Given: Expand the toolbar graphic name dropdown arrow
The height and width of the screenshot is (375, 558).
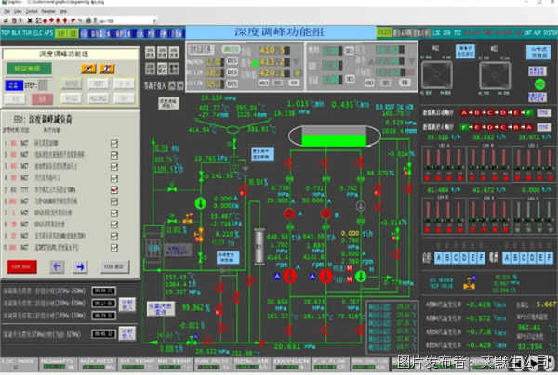Looking at the screenshot, I should 154,21.
